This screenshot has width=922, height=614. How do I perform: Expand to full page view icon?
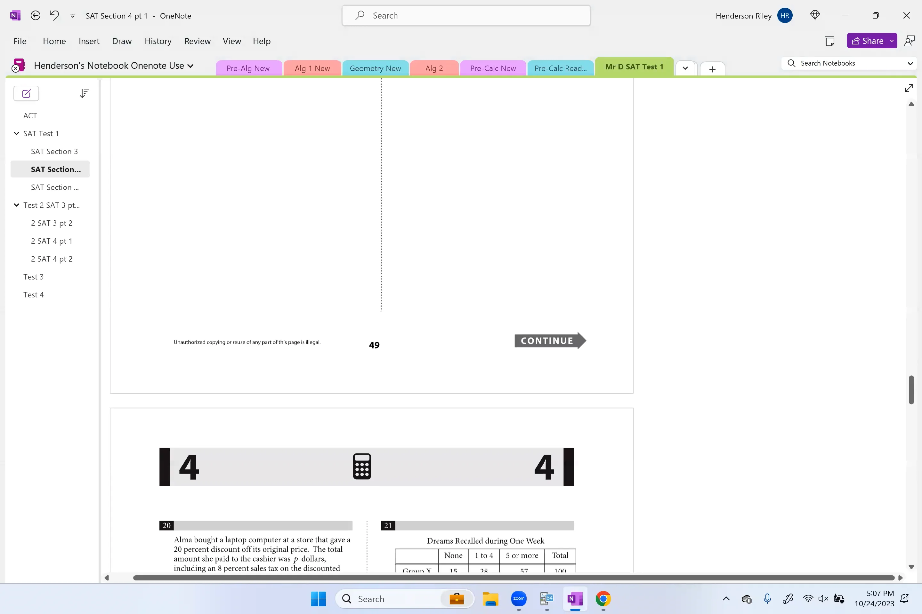pos(909,89)
